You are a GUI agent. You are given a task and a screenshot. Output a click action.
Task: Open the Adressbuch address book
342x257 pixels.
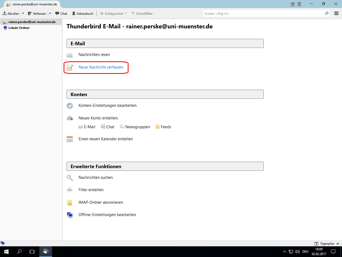pos(83,13)
